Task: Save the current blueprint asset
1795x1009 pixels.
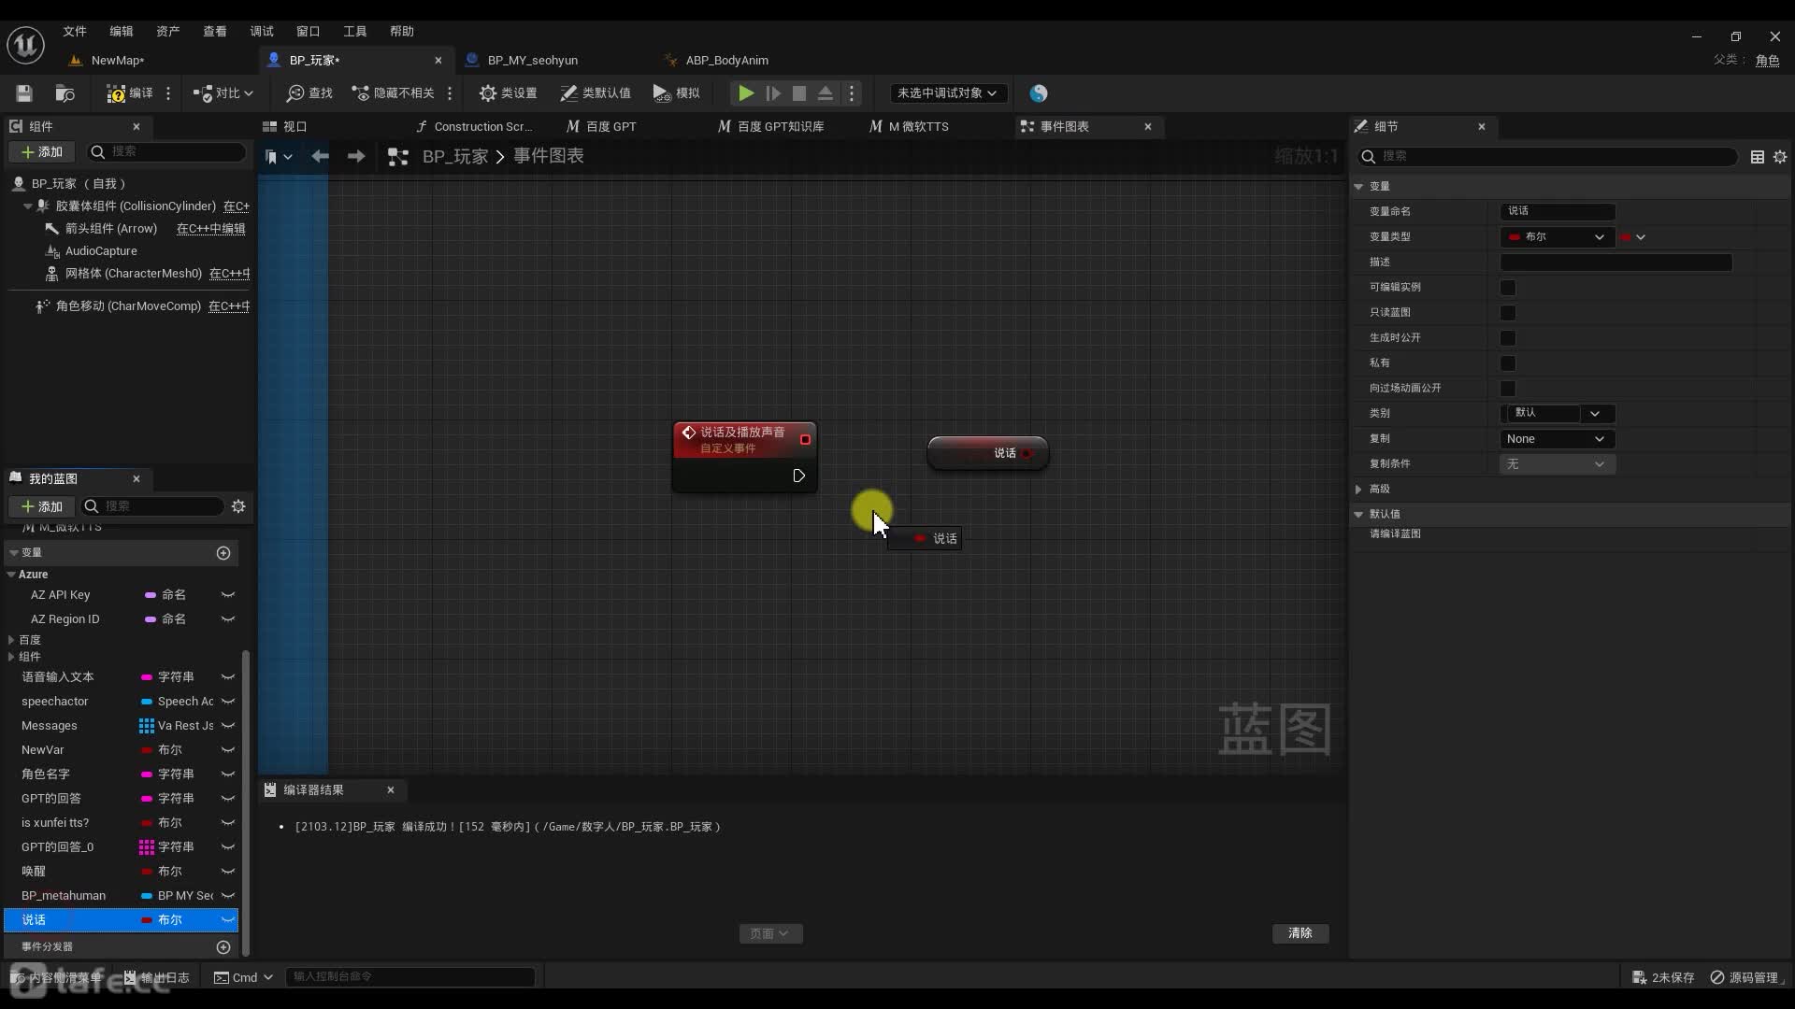Action: 24,93
